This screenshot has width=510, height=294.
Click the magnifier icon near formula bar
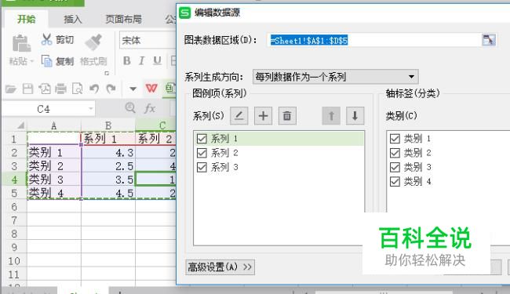click(x=130, y=107)
